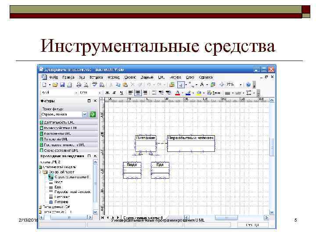The width and height of the screenshot is (316, 237).
Task: Click the Help globe icon
Action: (248, 85)
